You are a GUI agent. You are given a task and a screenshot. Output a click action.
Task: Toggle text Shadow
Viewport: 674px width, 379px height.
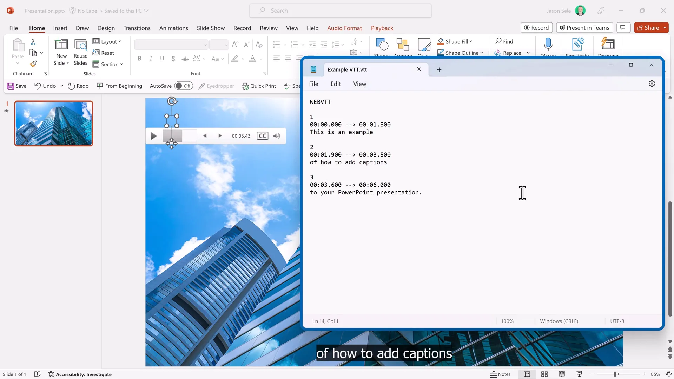click(x=173, y=59)
